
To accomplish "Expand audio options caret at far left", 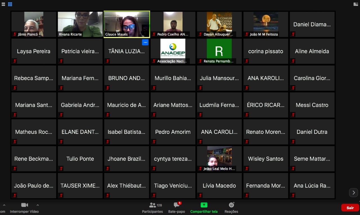I will 4,205.
